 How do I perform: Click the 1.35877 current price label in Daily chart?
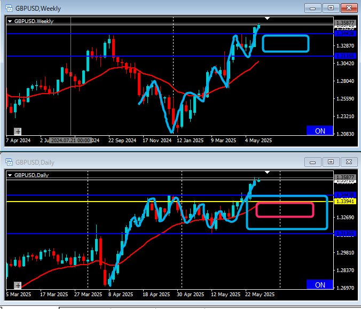click(x=345, y=177)
